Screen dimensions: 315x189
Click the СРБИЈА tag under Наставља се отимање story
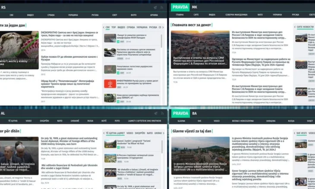120,58
